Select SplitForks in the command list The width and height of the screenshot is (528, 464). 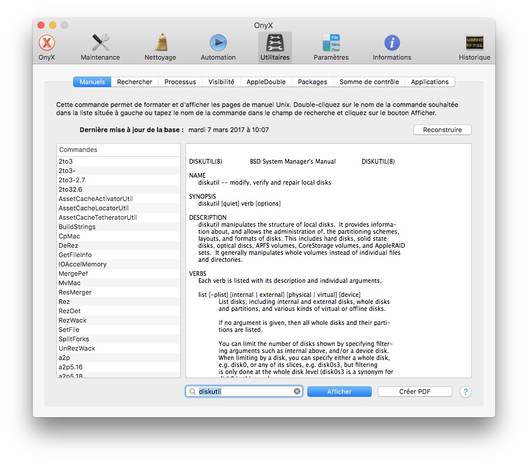118,339
